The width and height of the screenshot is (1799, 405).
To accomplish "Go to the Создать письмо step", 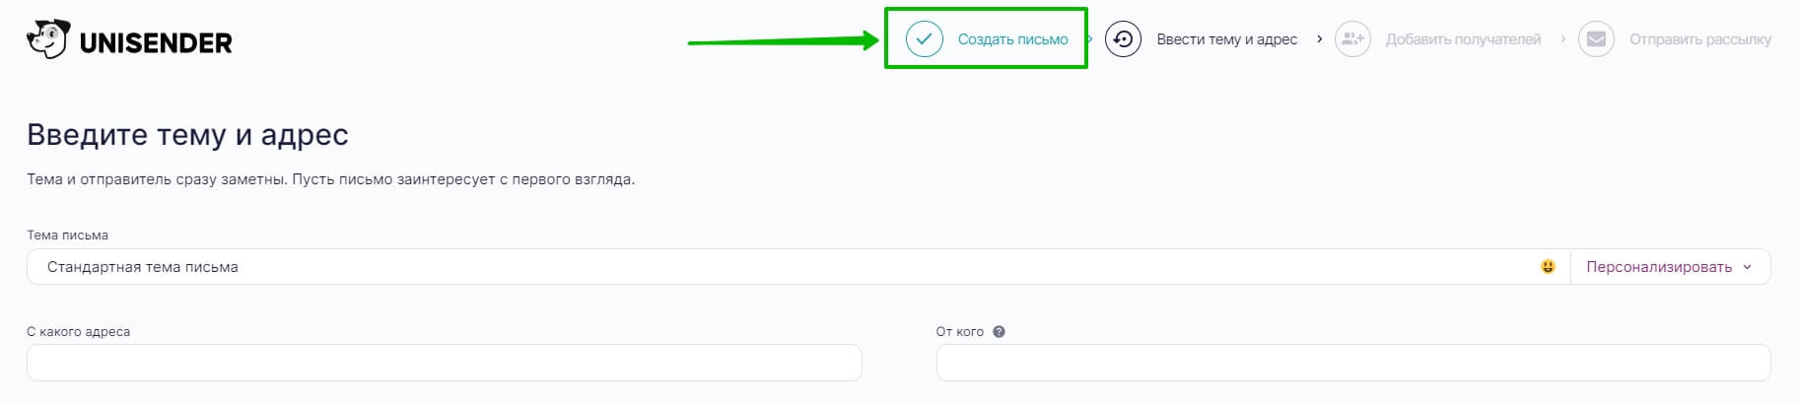I will click(x=1012, y=39).
